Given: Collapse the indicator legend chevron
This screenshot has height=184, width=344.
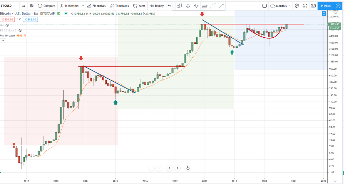Looking at the screenshot, I should point(3,41).
